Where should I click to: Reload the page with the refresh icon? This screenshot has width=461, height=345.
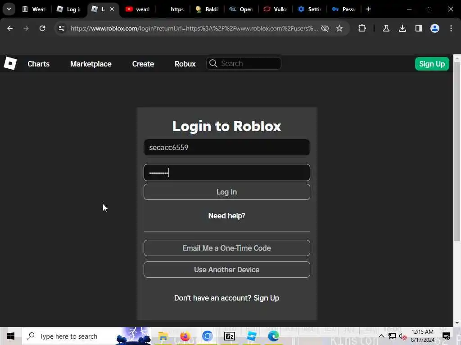42,28
